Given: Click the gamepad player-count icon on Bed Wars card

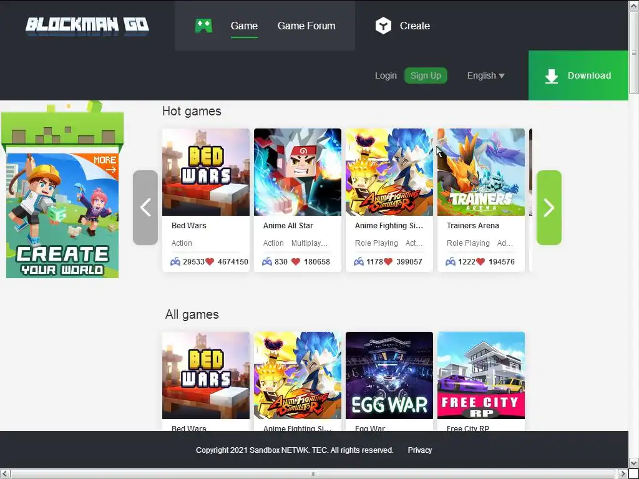Looking at the screenshot, I should coord(175,261).
